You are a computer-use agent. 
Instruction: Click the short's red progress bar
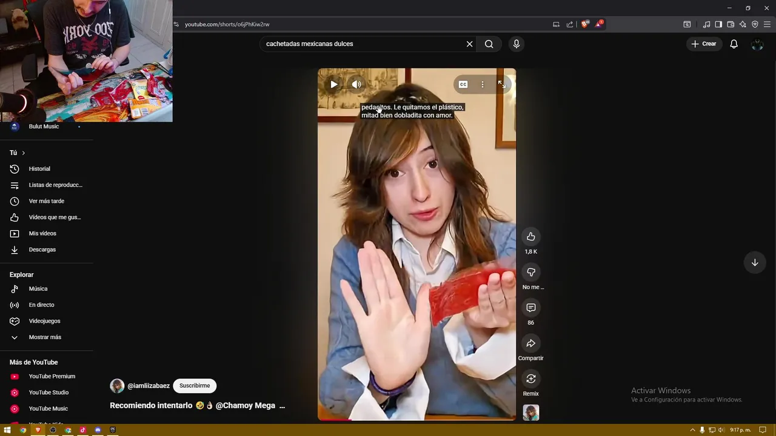335,419
